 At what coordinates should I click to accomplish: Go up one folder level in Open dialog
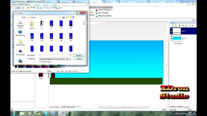click(67, 17)
